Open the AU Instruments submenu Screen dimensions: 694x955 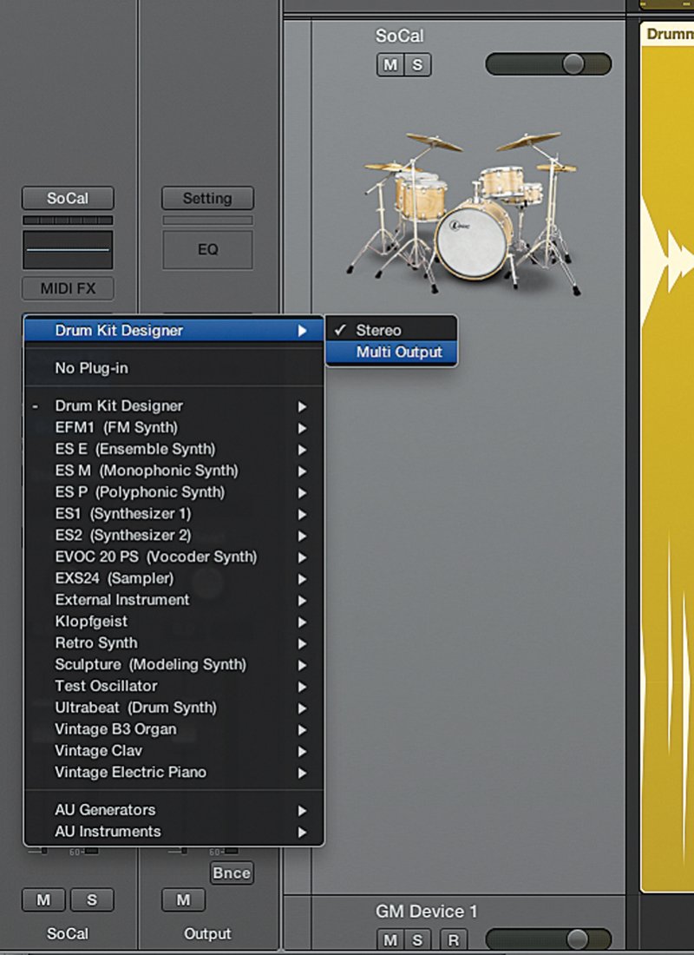[x=173, y=832]
